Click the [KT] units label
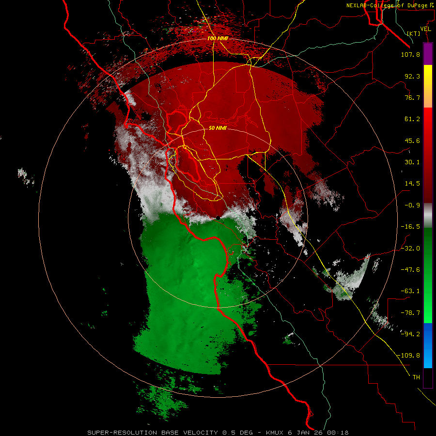This screenshot has height=436, width=436. pos(414,33)
